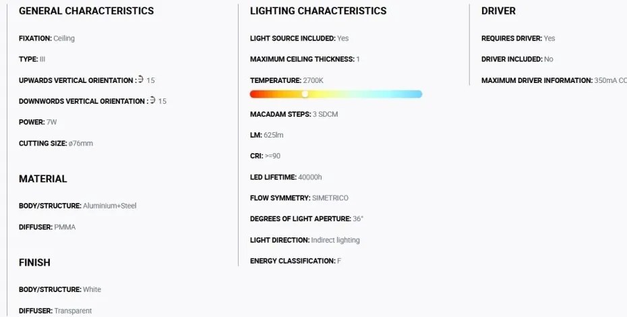Select the General Characteristics heading
Image resolution: width=627 pixels, height=317 pixels.
[86, 11]
